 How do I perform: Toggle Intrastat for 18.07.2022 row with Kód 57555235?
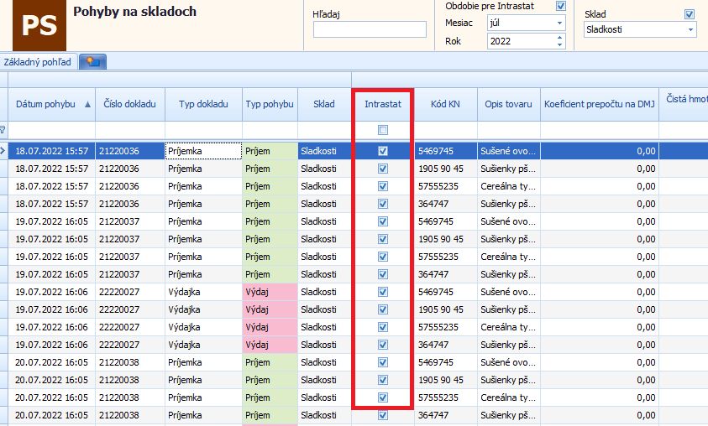pos(383,186)
